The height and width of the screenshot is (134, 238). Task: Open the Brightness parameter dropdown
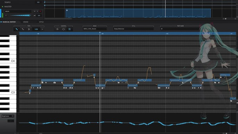(x=8, y=116)
